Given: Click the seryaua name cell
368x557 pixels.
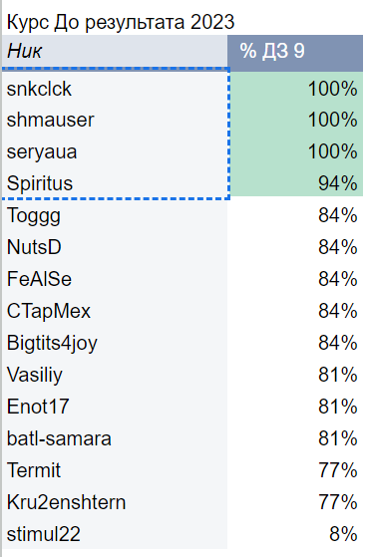Looking at the screenshot, I should pyautogui.click(x=115, y=151).
